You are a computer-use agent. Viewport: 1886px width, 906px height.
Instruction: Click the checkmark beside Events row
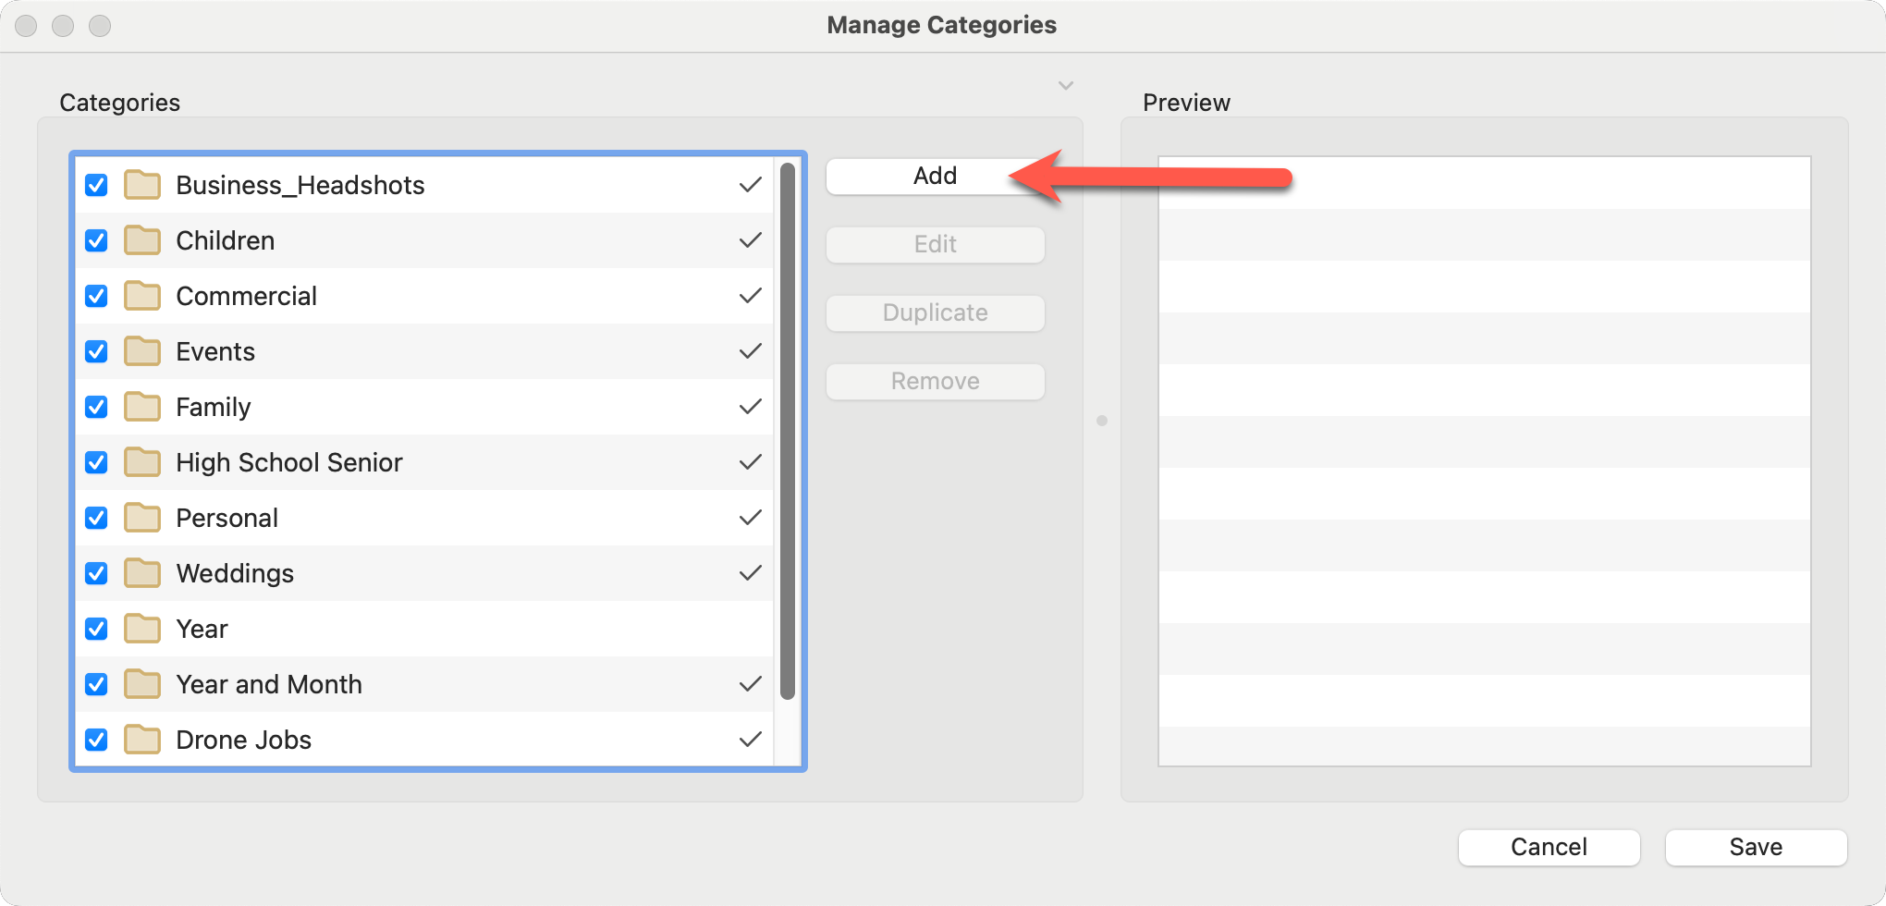click(750, 351)
